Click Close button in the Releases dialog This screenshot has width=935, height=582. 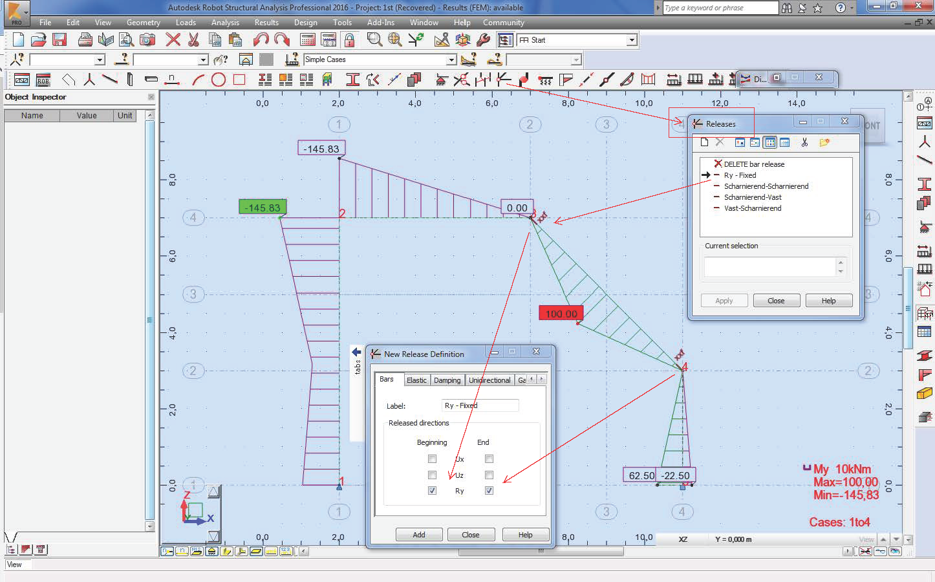tap(776, 301)
